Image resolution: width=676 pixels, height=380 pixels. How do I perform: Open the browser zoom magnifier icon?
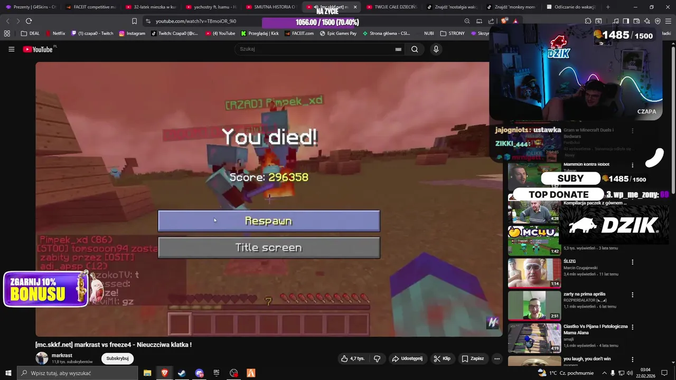[x=467, y=21]
